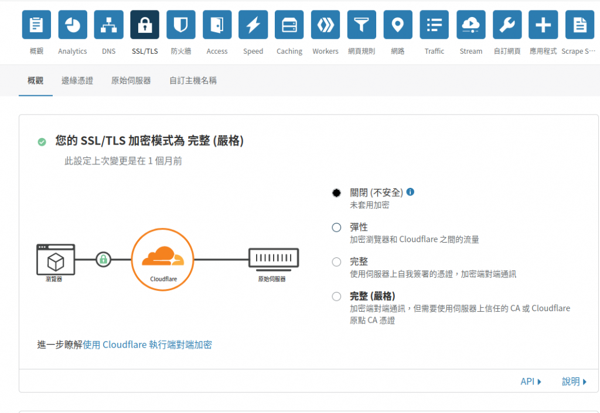Select the 完整 full radio option
This screenshot has height=413, width=600.
[336, 261]
